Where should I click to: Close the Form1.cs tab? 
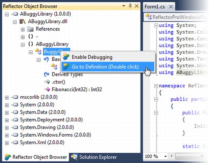171,6
